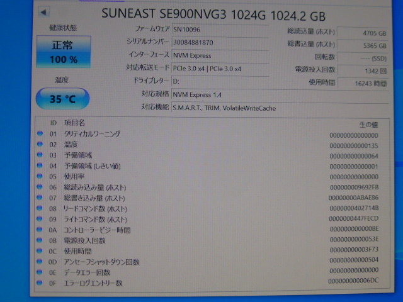Click raw value 00000000006DC
The height and width of the screenshot is (302, 403).
(x=353, y=281)
